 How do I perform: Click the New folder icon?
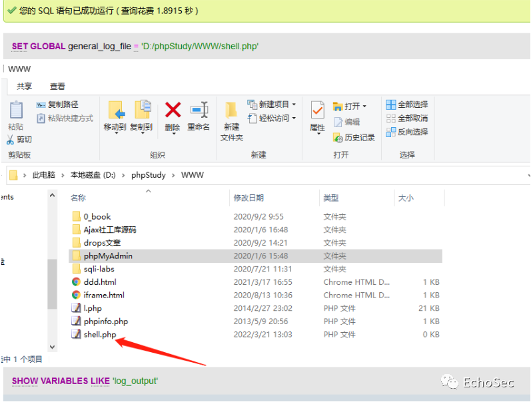[x=231, y=110]
